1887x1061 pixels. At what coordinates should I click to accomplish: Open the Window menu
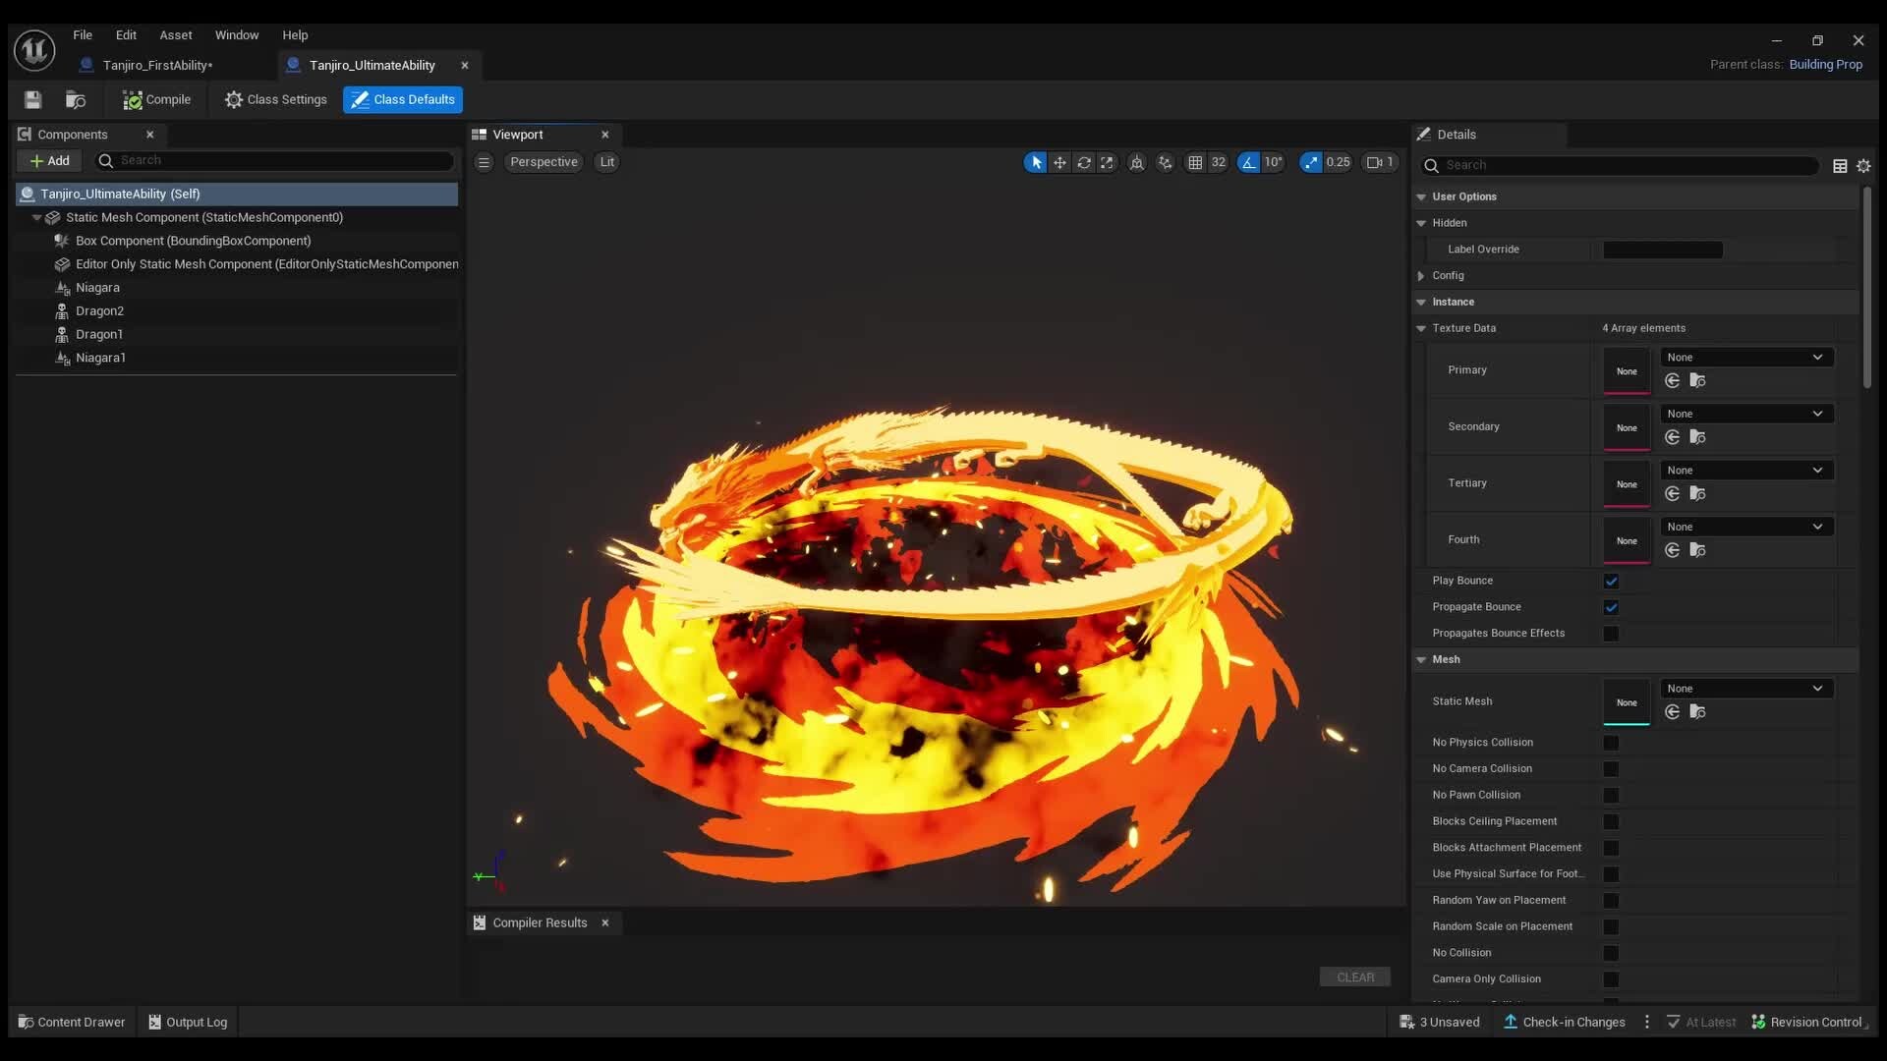pos(237,34)
